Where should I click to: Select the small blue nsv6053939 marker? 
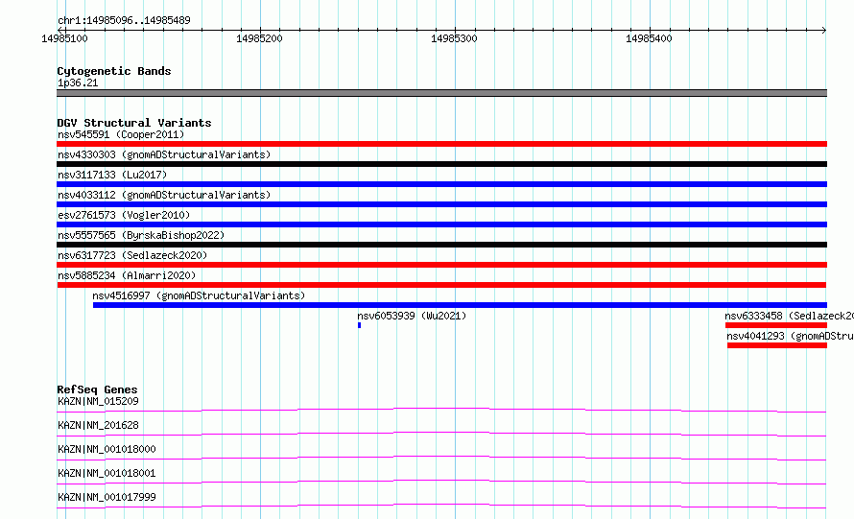tap(360, 325)
